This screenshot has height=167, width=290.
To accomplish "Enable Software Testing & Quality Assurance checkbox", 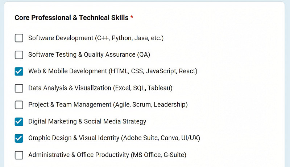I will point(19,55).
